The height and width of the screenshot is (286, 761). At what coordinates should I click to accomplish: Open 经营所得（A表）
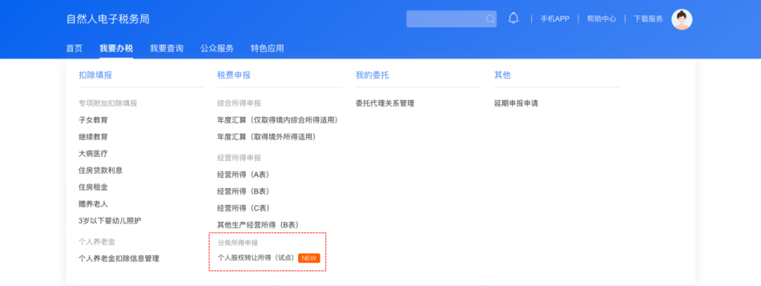click(243, 174)
